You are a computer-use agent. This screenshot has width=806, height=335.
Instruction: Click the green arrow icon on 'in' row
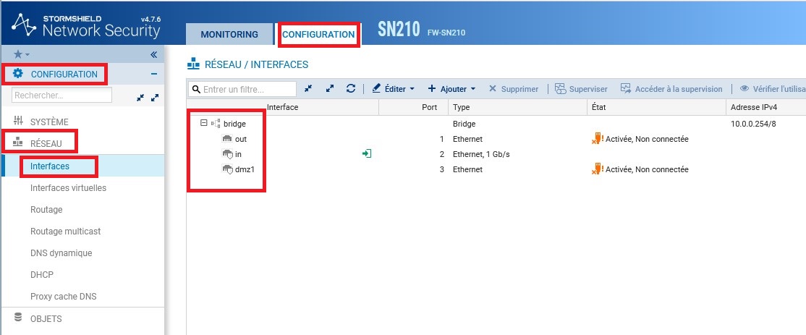coord(367,153)
